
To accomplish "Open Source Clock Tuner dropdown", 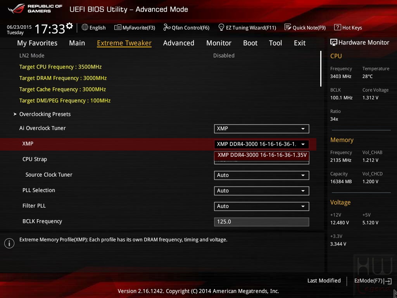I will (261, 175).
